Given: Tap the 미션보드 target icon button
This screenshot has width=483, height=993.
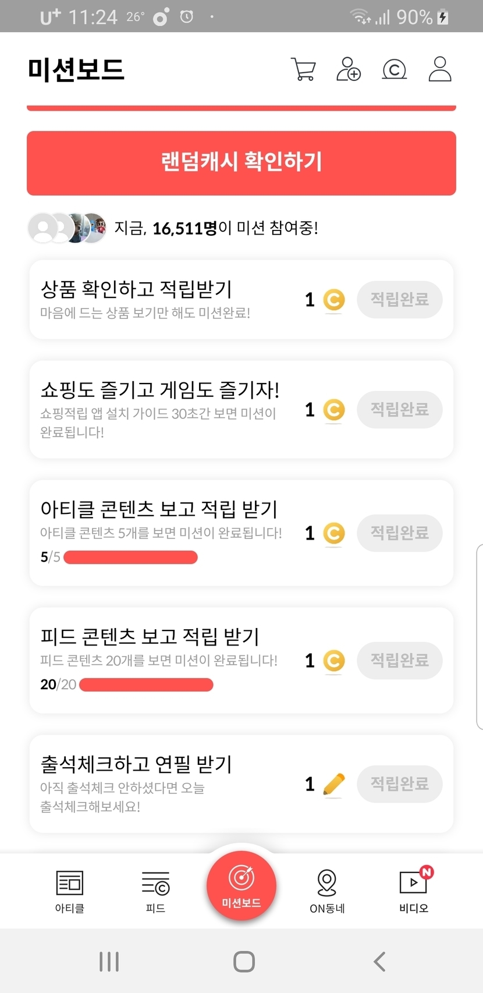Looking at the screenshot, I should point(241,885).
